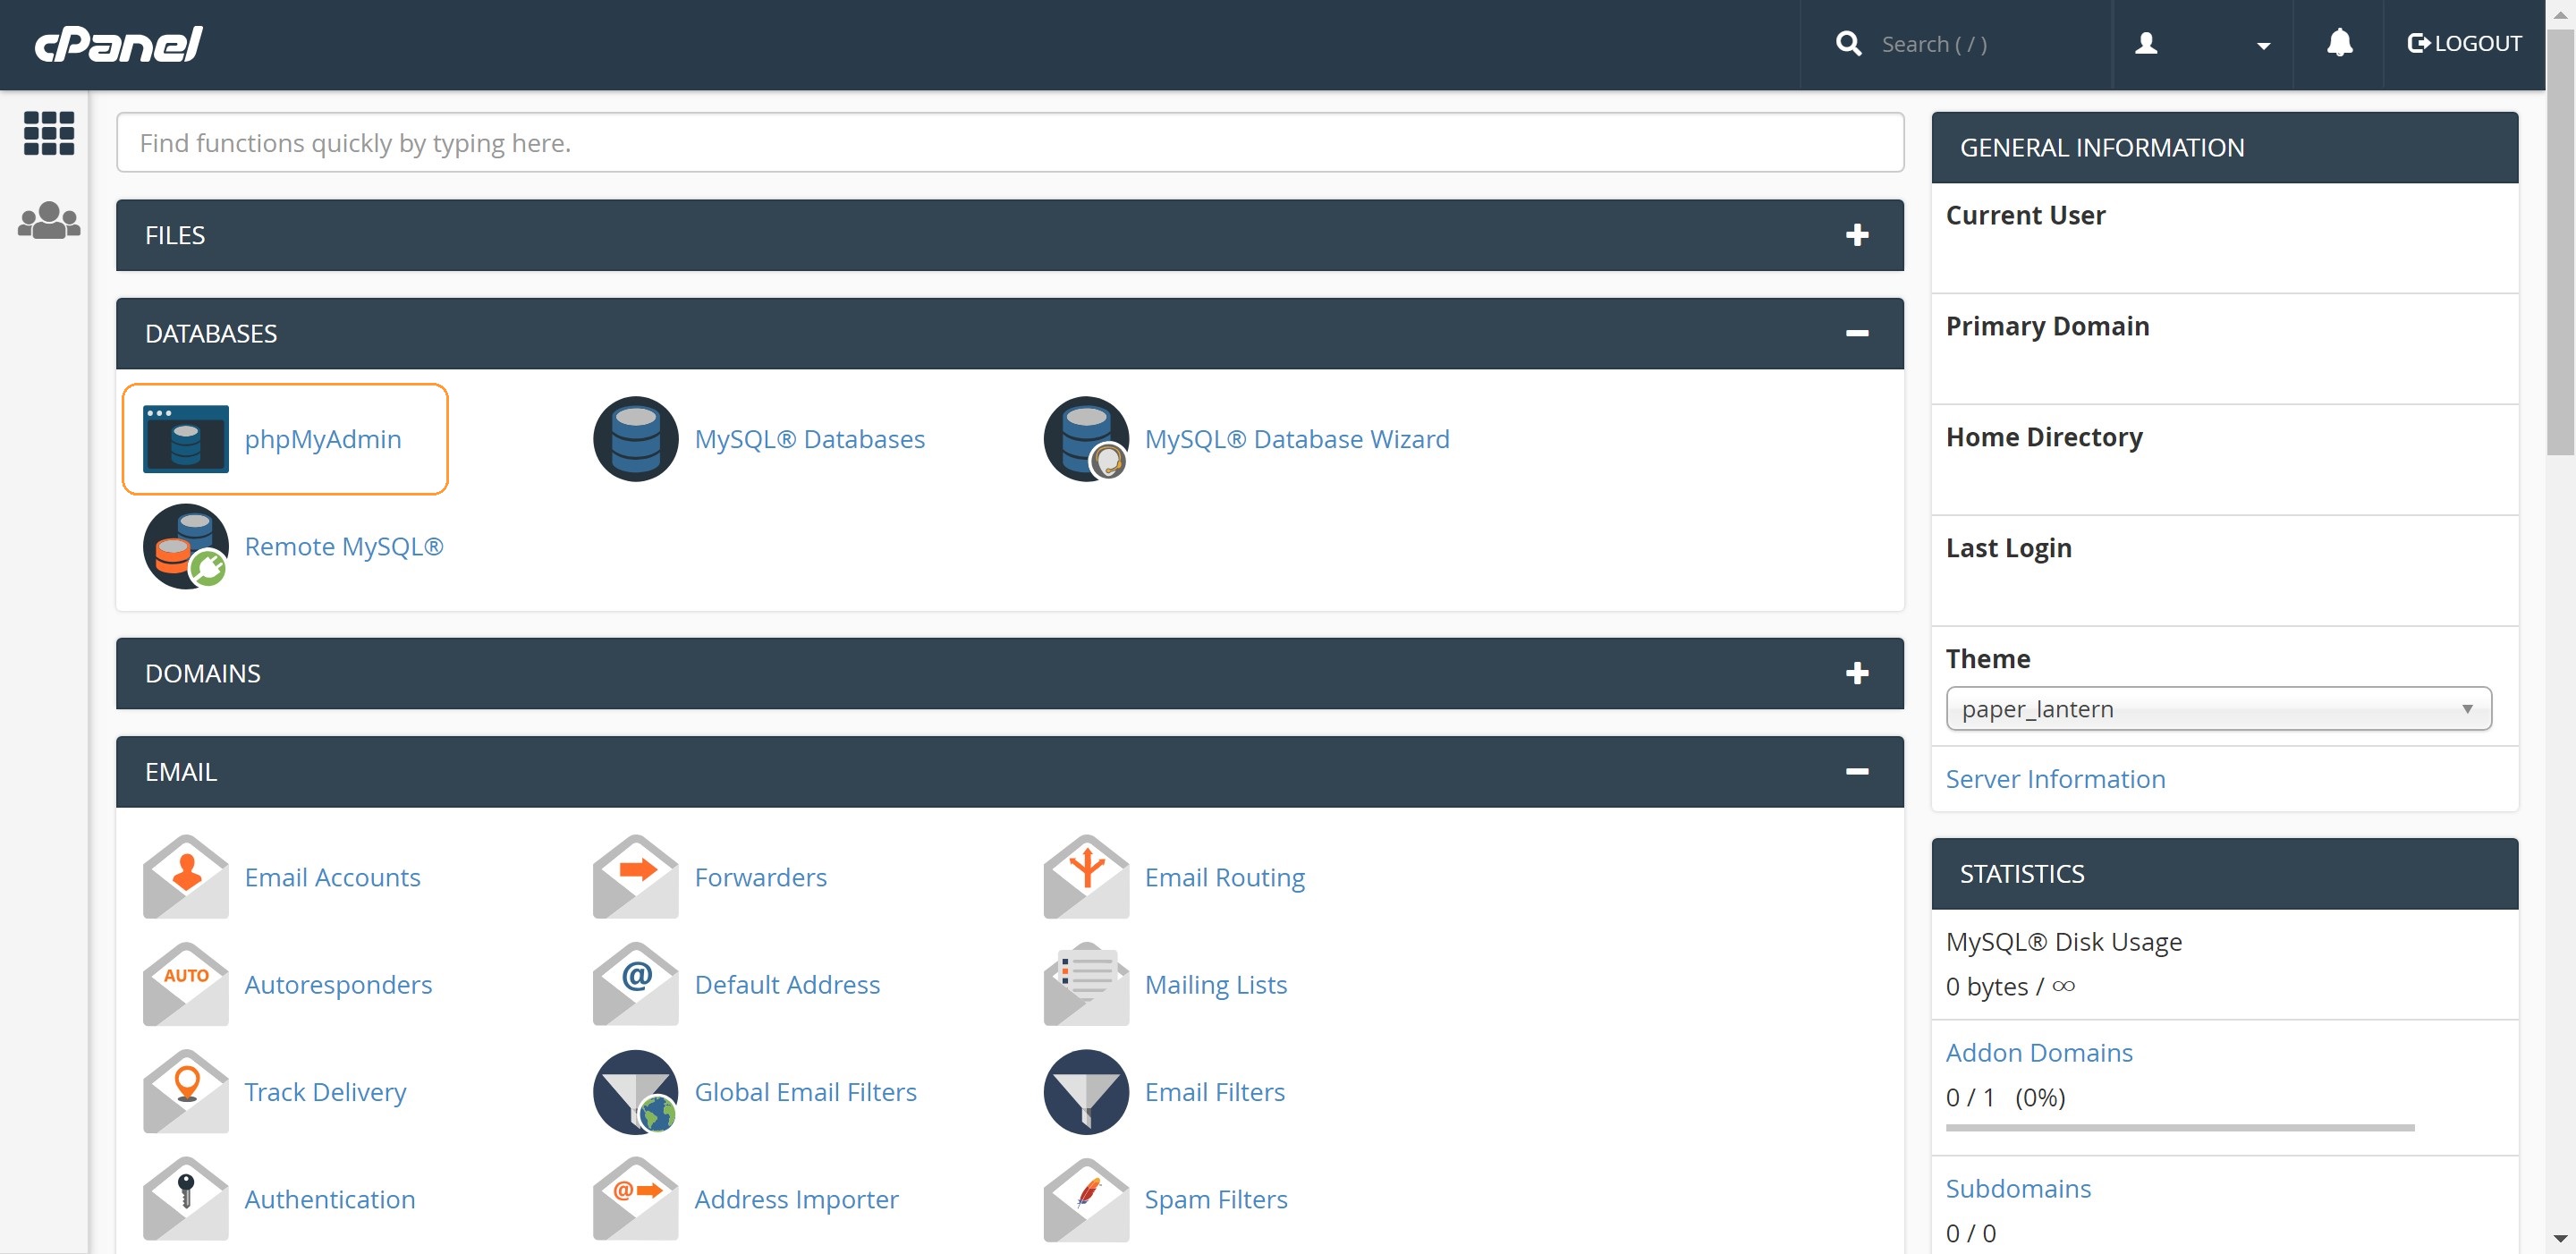Click the Email Accounts envelope icon
The image size is (2576, 1254).
(x=186, y=877)
